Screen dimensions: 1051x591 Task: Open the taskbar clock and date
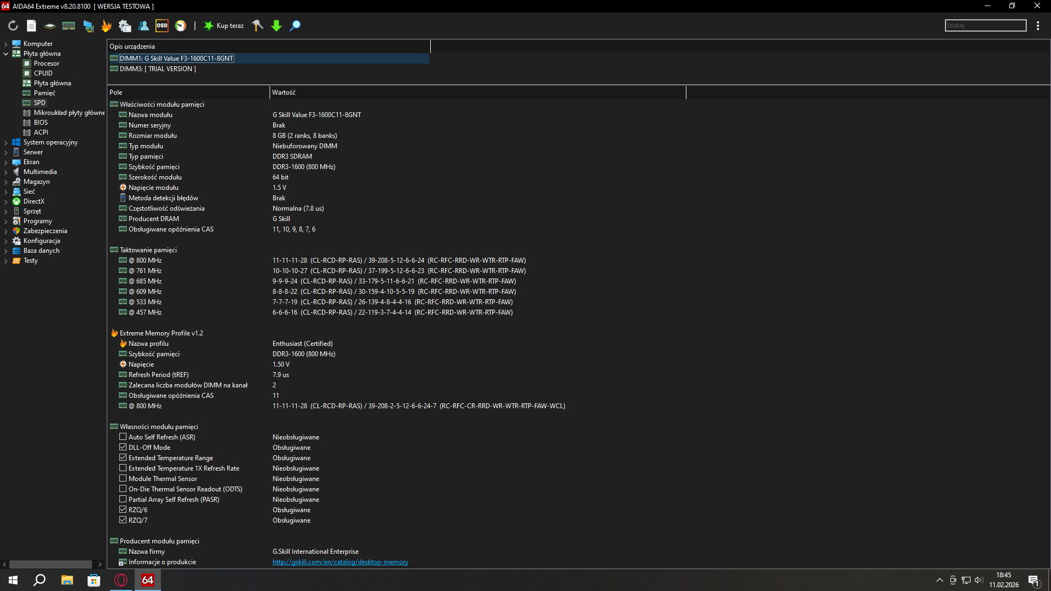click(1004, 580)
